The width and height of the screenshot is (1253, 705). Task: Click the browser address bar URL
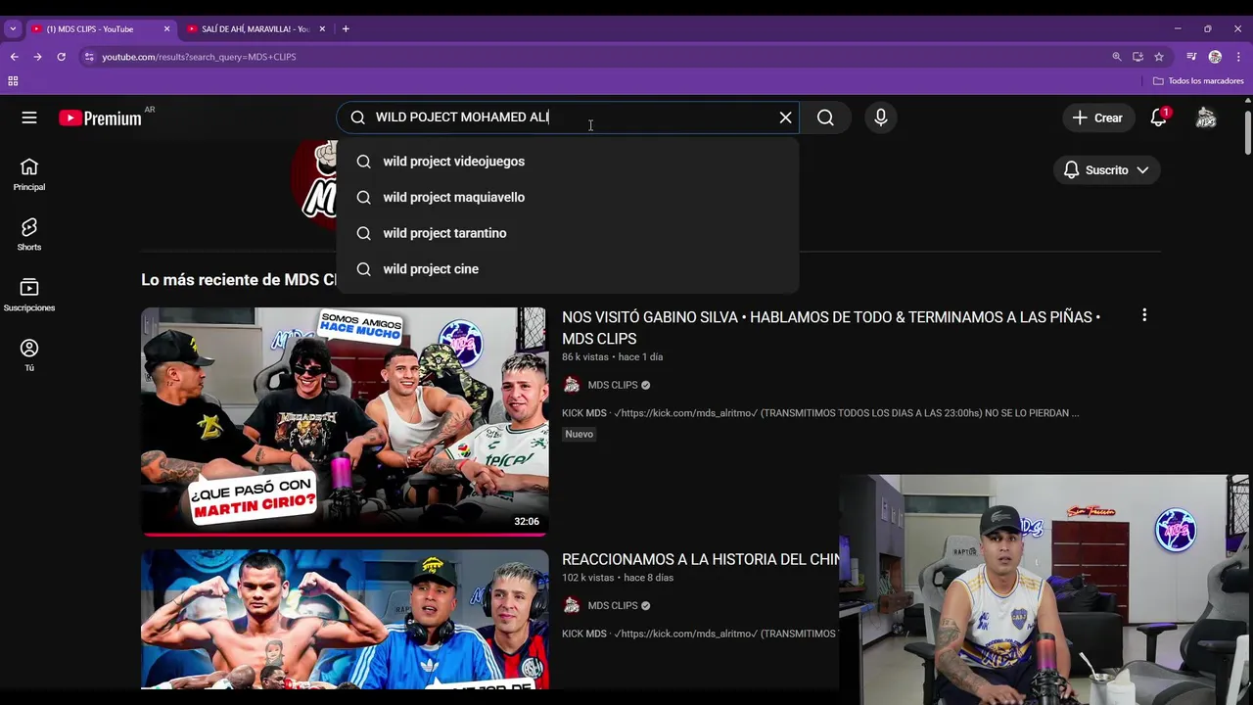point(199,57)
